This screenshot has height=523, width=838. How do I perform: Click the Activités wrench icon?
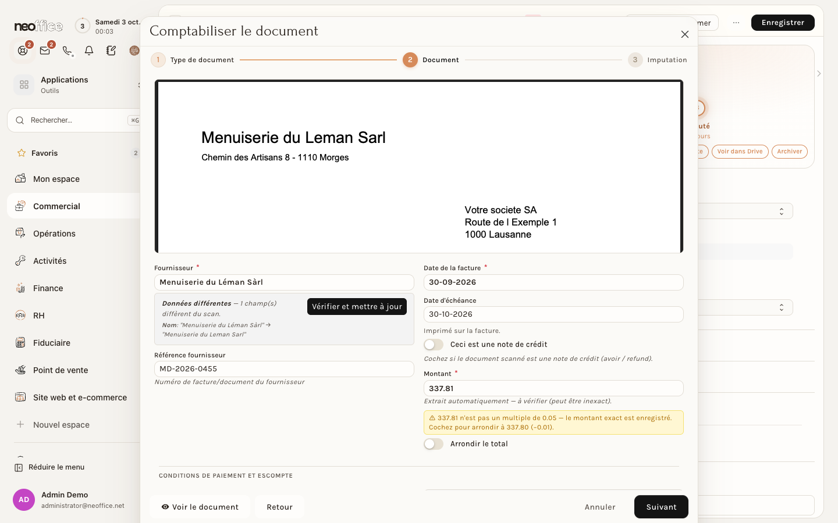(20, 260)
